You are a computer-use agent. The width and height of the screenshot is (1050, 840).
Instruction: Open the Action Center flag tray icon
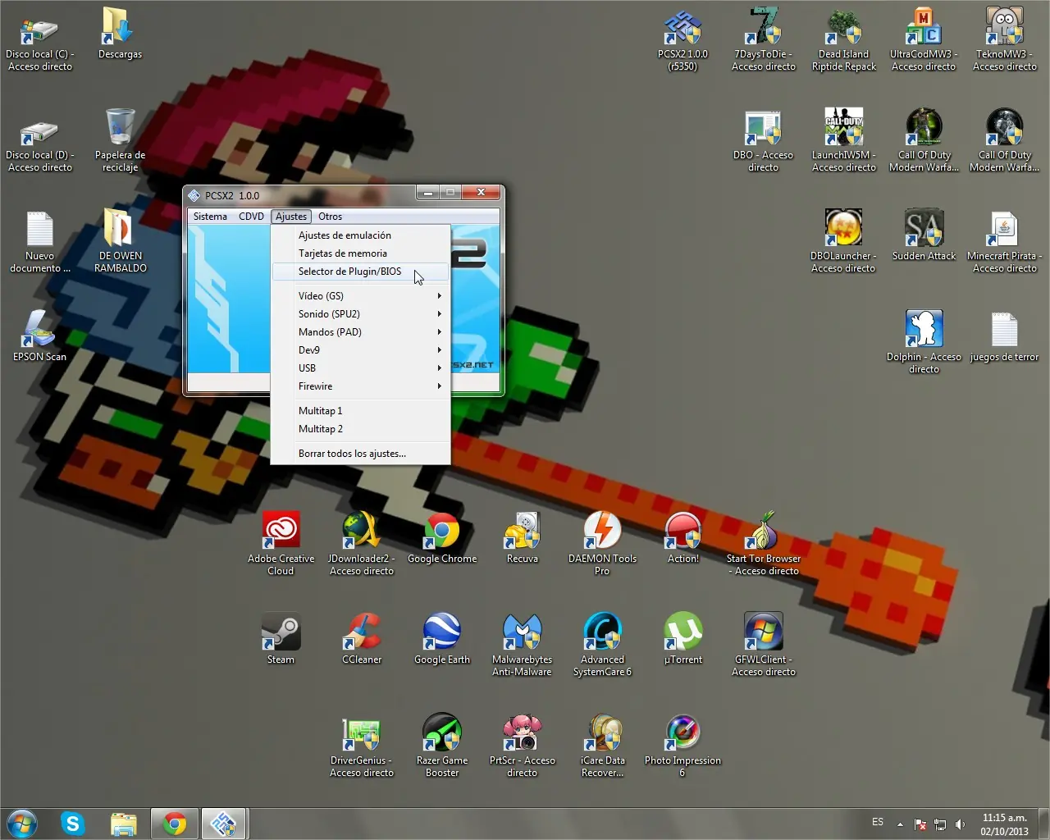pos(920,824)
